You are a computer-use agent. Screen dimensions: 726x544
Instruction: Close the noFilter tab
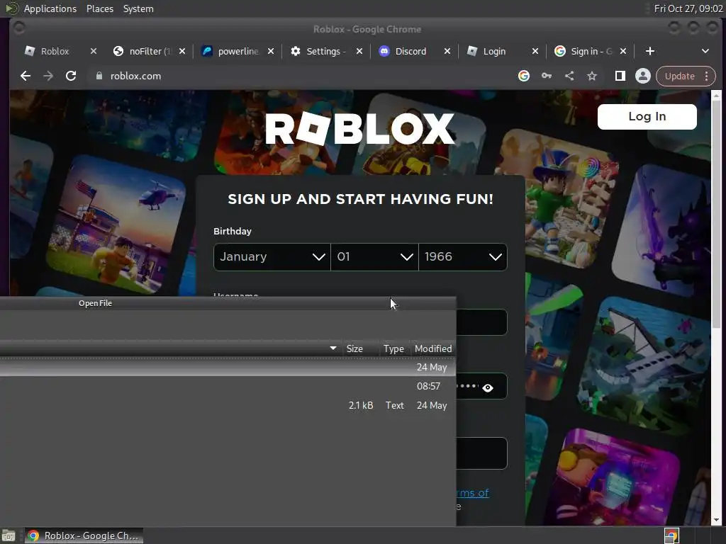[182, 51]
